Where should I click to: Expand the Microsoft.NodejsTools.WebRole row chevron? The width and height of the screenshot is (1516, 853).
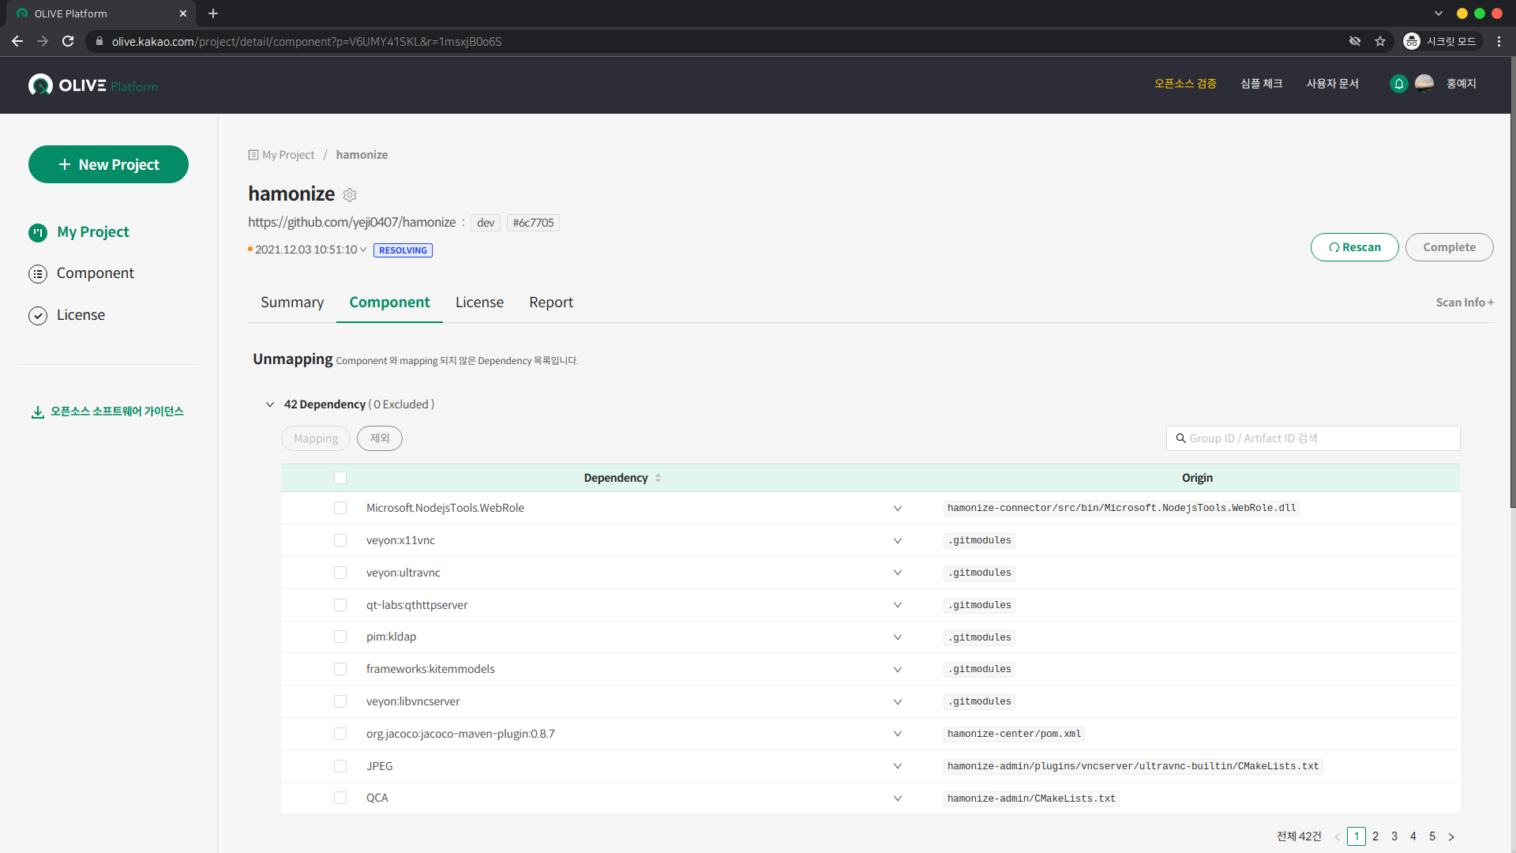[x=898, y=509]
